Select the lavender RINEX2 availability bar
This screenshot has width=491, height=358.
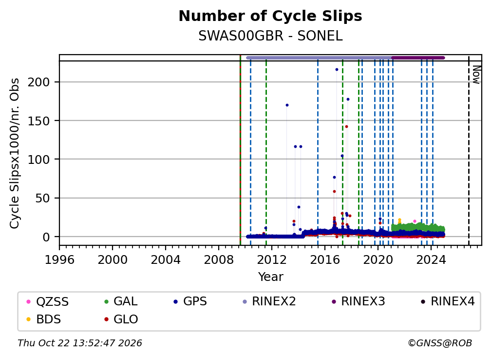[x=319, y=58]
